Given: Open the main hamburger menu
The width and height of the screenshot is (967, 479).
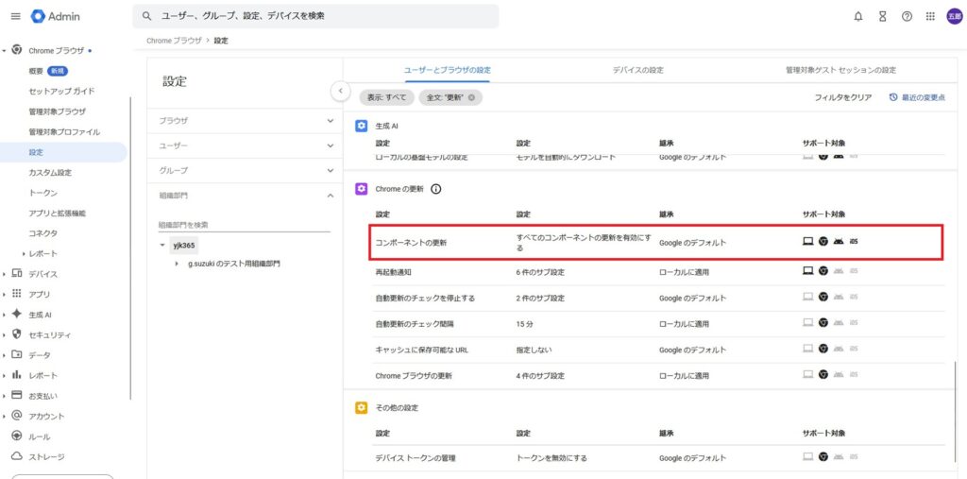Looking at the screenshot, I should coord(15,16).
